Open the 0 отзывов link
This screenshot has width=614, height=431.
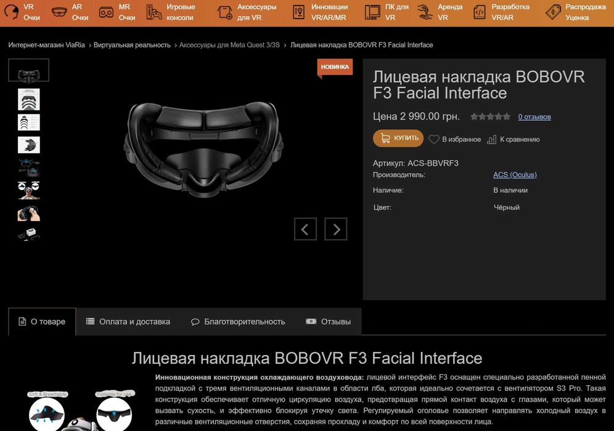coord(534,116)
